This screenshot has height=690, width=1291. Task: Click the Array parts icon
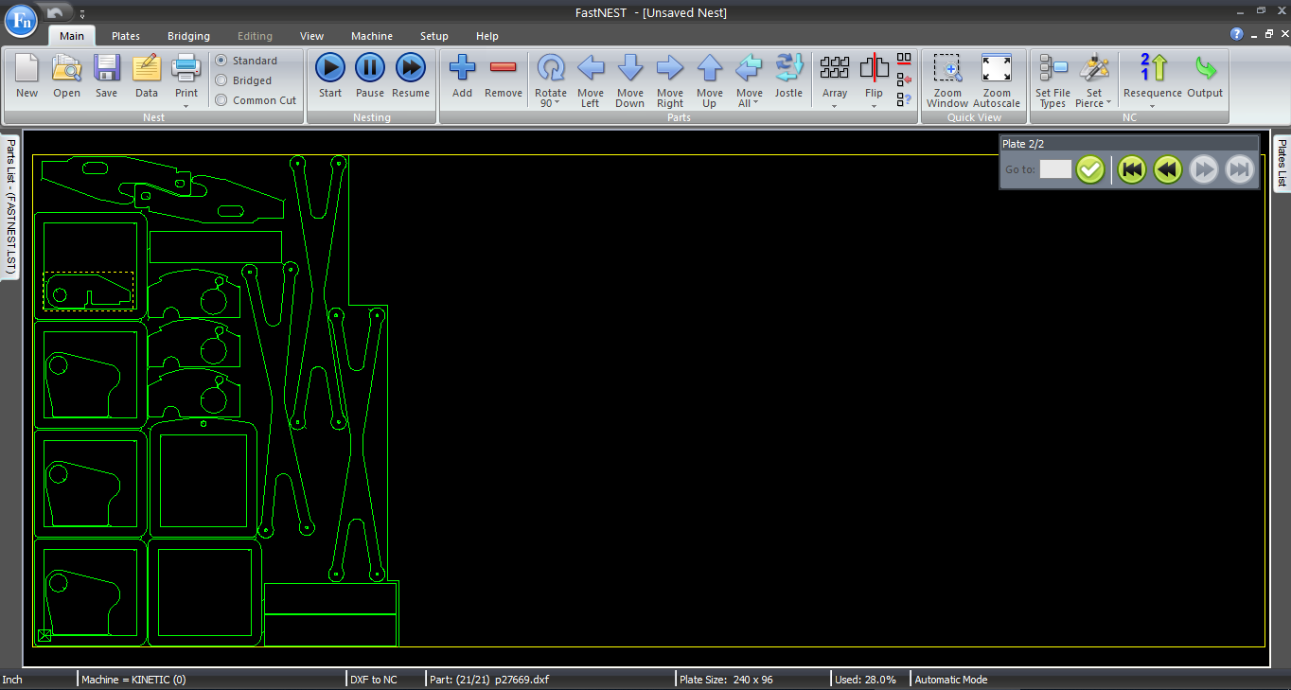point(835,68)
